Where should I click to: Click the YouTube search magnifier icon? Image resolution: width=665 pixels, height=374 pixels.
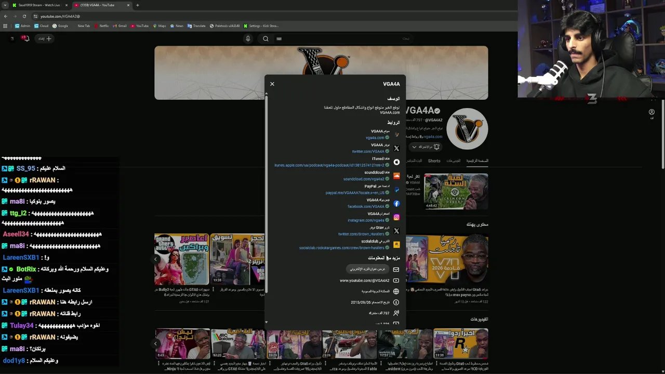pos(265,38)
